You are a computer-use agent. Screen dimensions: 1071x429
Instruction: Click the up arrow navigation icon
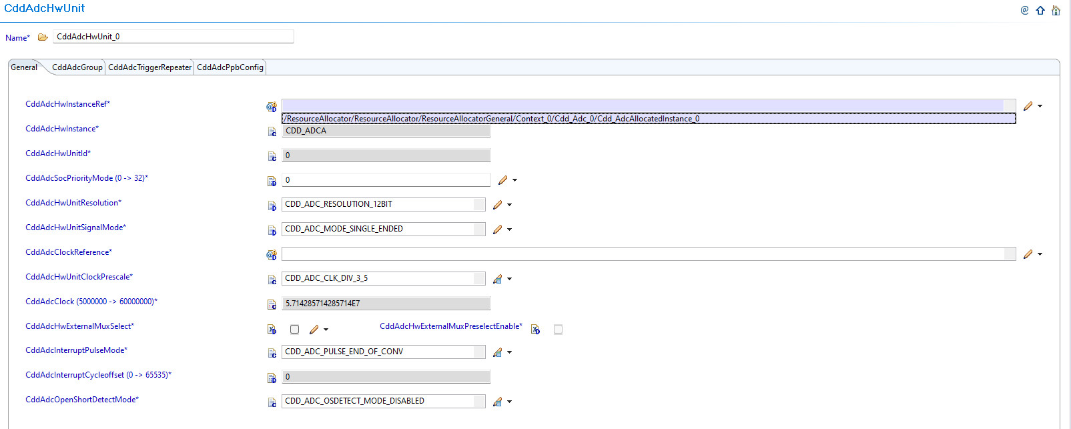pos(1040,10)
